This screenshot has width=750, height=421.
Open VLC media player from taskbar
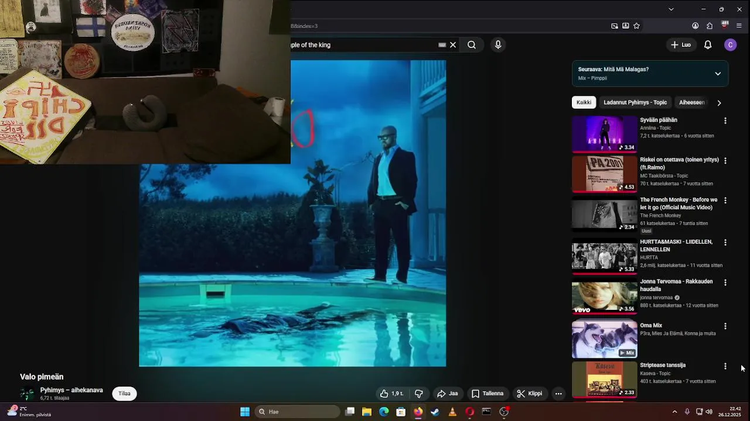pyautogui.click(x=452, y=412)
